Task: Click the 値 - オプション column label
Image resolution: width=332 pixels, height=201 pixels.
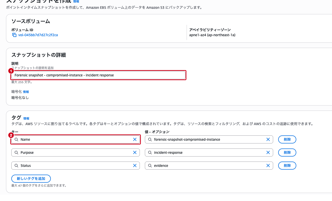Action: [157, 132]
